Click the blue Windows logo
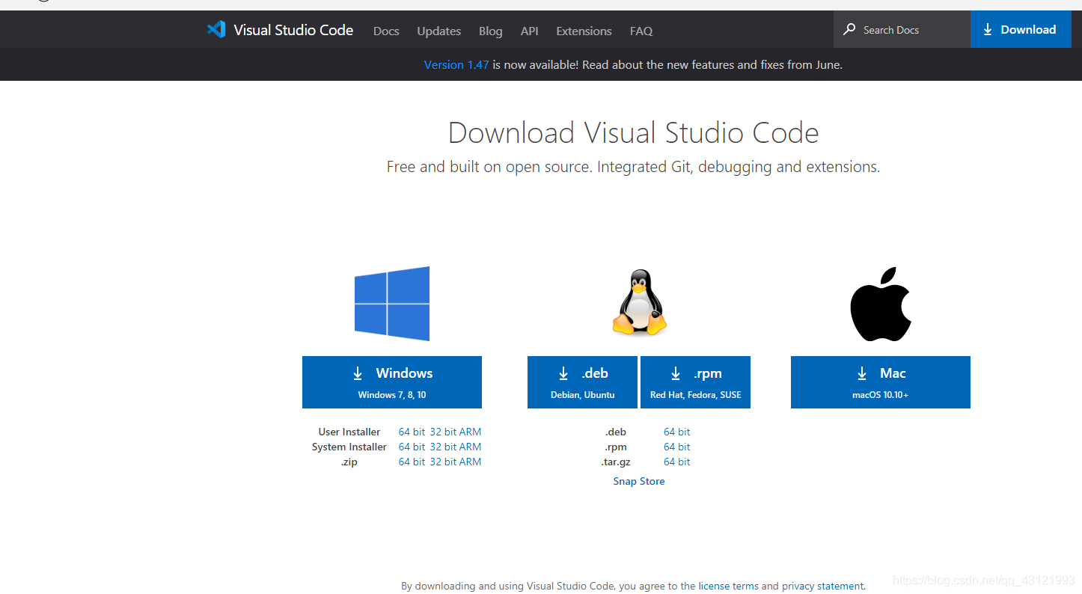Viewport: 1082px width, 594px height. click(392, 304)
